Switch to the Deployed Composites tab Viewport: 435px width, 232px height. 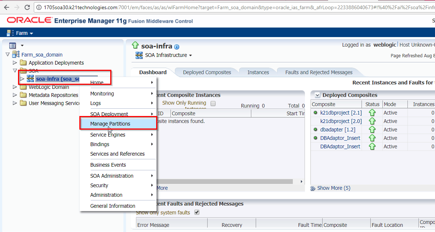207,72
